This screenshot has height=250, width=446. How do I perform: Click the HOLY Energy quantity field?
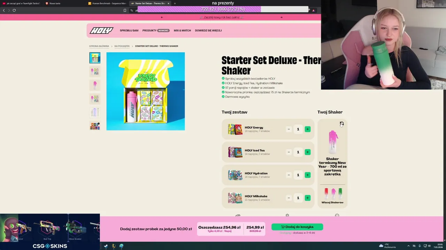point(298,129)
